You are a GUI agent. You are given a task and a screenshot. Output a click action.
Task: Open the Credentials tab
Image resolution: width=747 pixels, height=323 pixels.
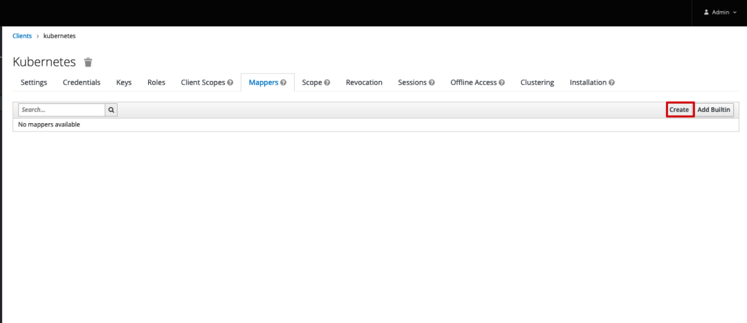[82, 82]
